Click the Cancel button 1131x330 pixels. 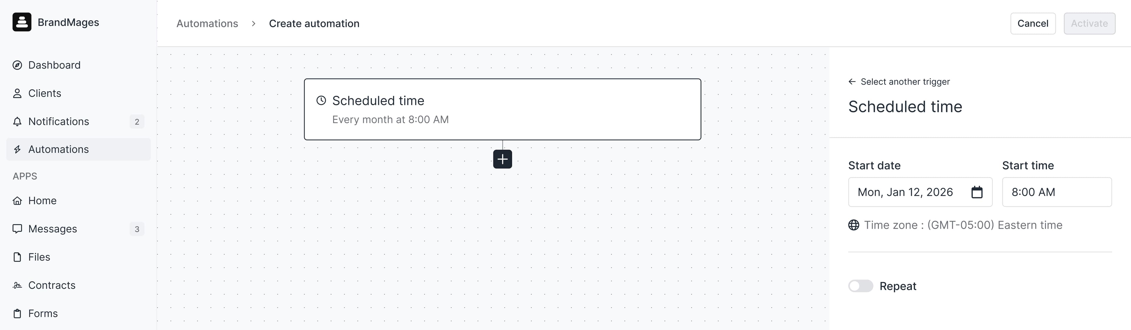1033,23
